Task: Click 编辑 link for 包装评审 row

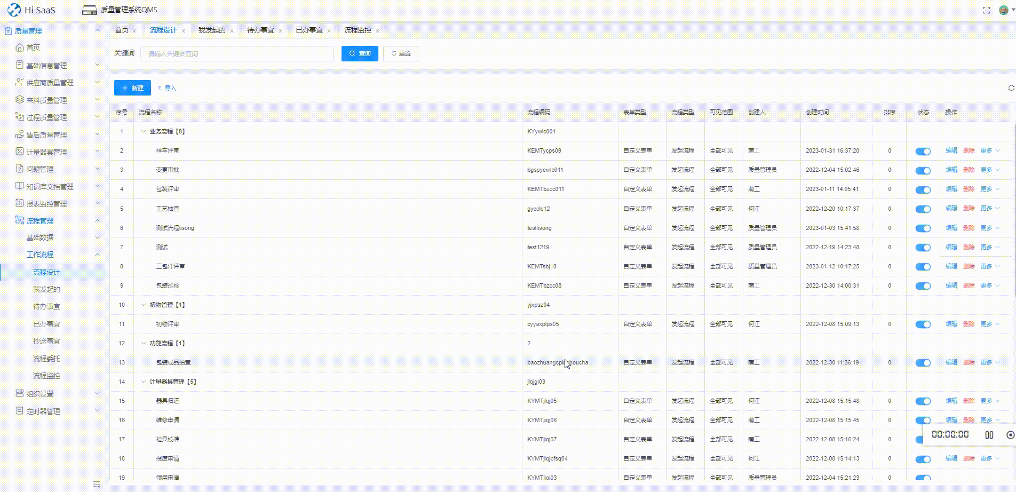Action: coord(951,189)
